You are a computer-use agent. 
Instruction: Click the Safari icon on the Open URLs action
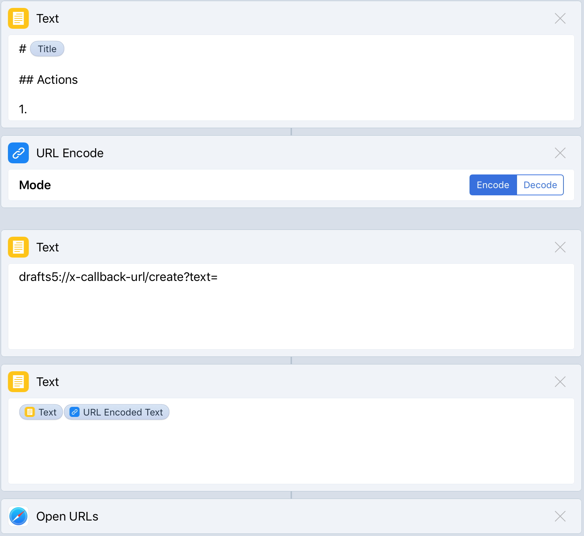point(18,516)
